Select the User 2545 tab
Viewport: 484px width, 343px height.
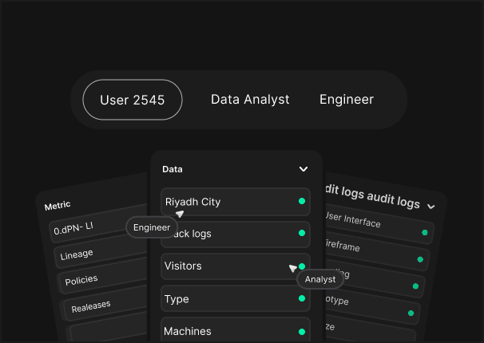pos(133,100)
